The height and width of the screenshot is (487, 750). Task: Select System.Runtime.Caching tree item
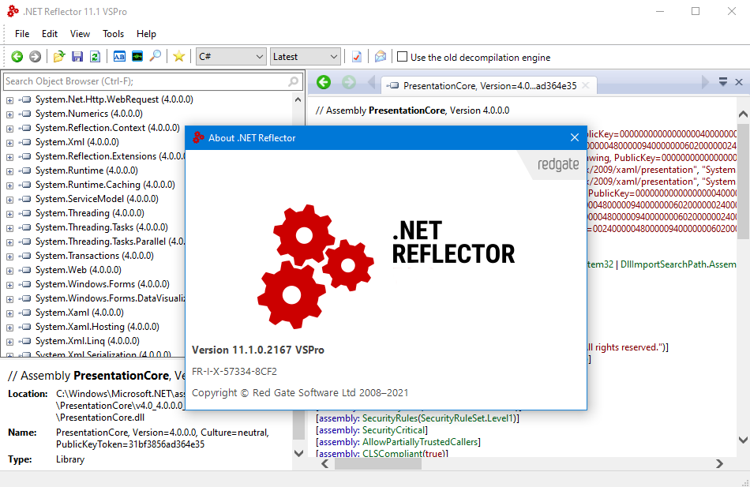coord(105,185)
